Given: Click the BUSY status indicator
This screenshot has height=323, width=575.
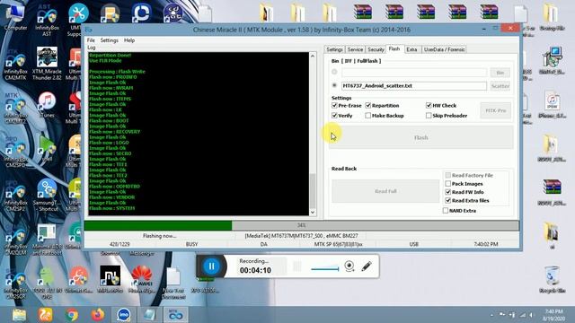Looking at the screenshot, I should tap(191, 244).
